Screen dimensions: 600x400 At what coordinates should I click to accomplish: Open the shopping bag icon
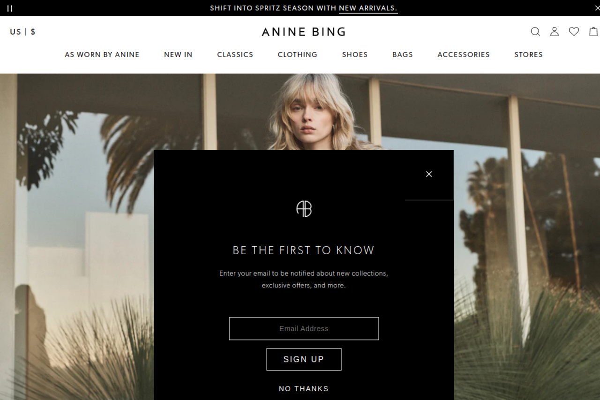pyautogui.click(x=594, y=31)
